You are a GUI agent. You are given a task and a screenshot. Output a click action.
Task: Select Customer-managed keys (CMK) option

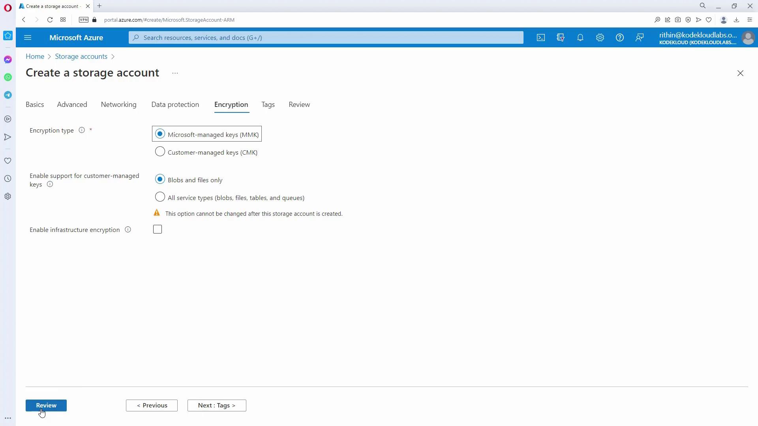160,152
